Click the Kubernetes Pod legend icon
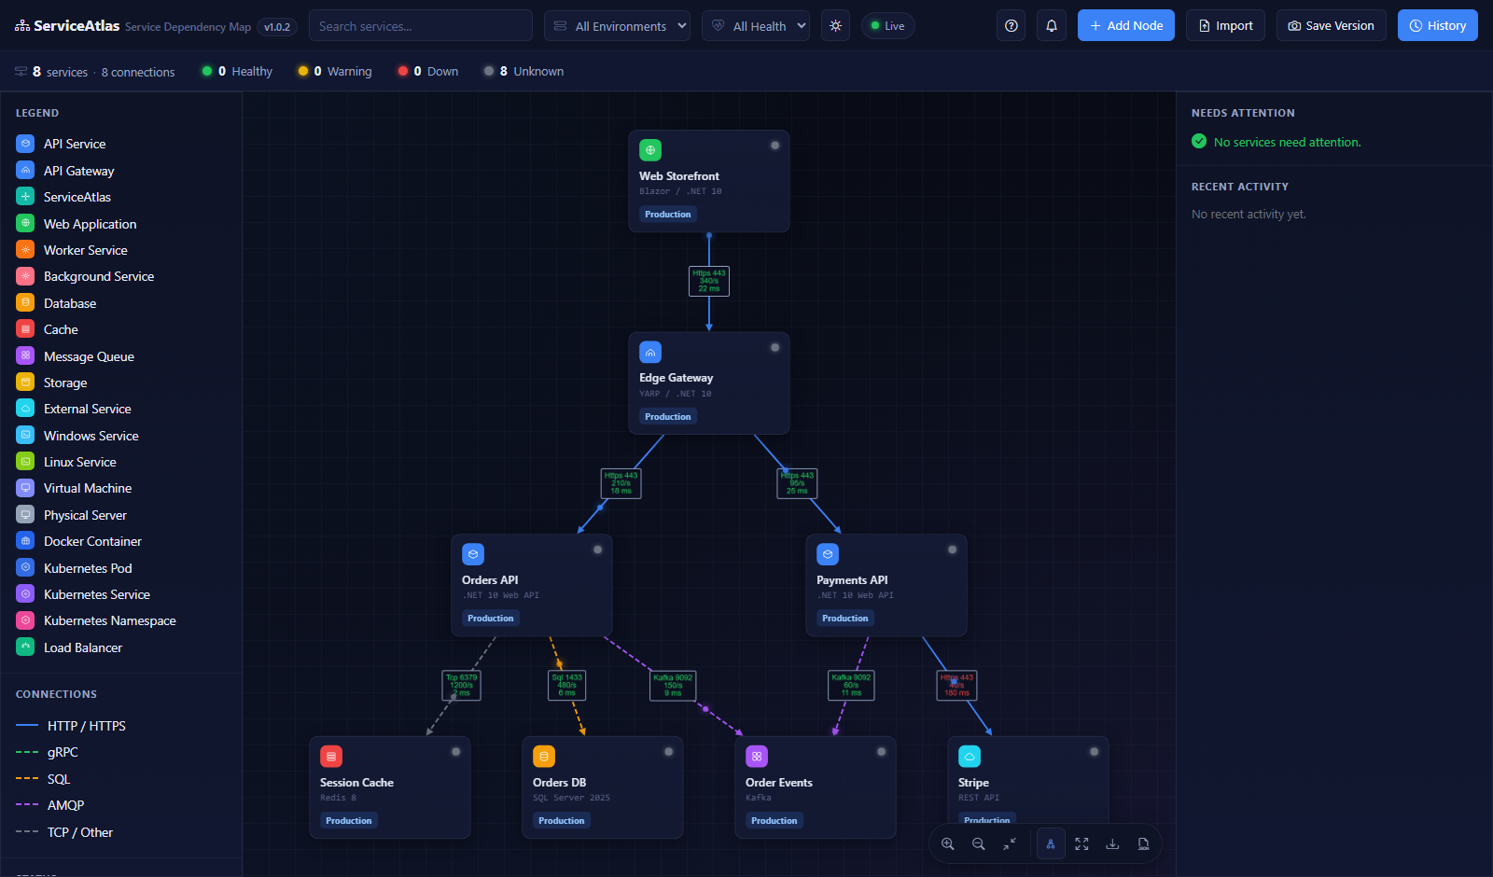1493x877 pixels. click(25, 568)
